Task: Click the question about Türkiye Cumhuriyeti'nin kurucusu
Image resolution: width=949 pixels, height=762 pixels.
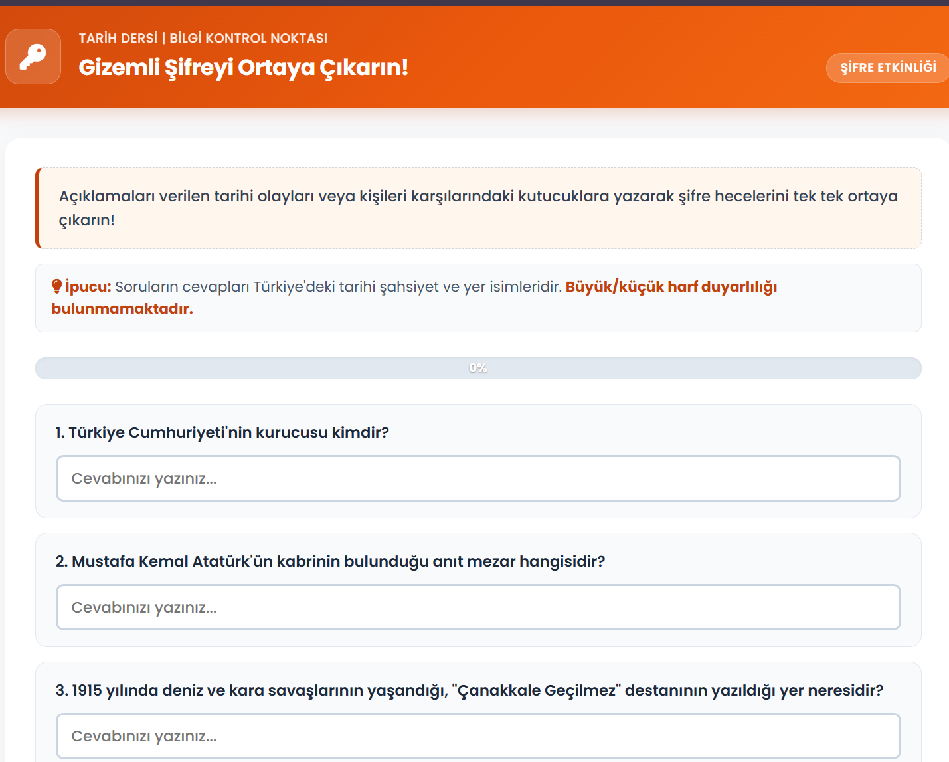Action: click(x=222, y=432)
